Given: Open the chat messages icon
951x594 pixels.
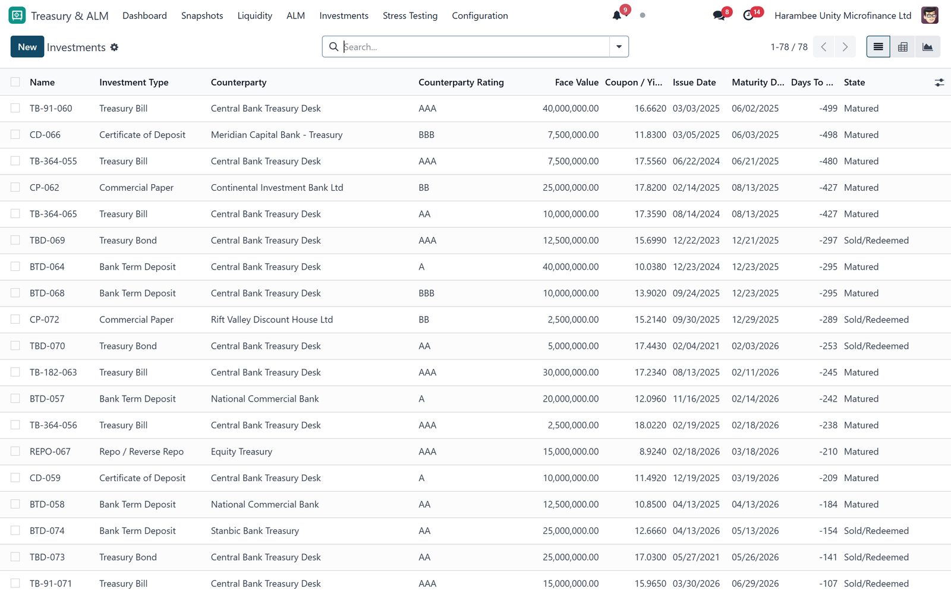Looking at the screenshot, I should [719, 15].
